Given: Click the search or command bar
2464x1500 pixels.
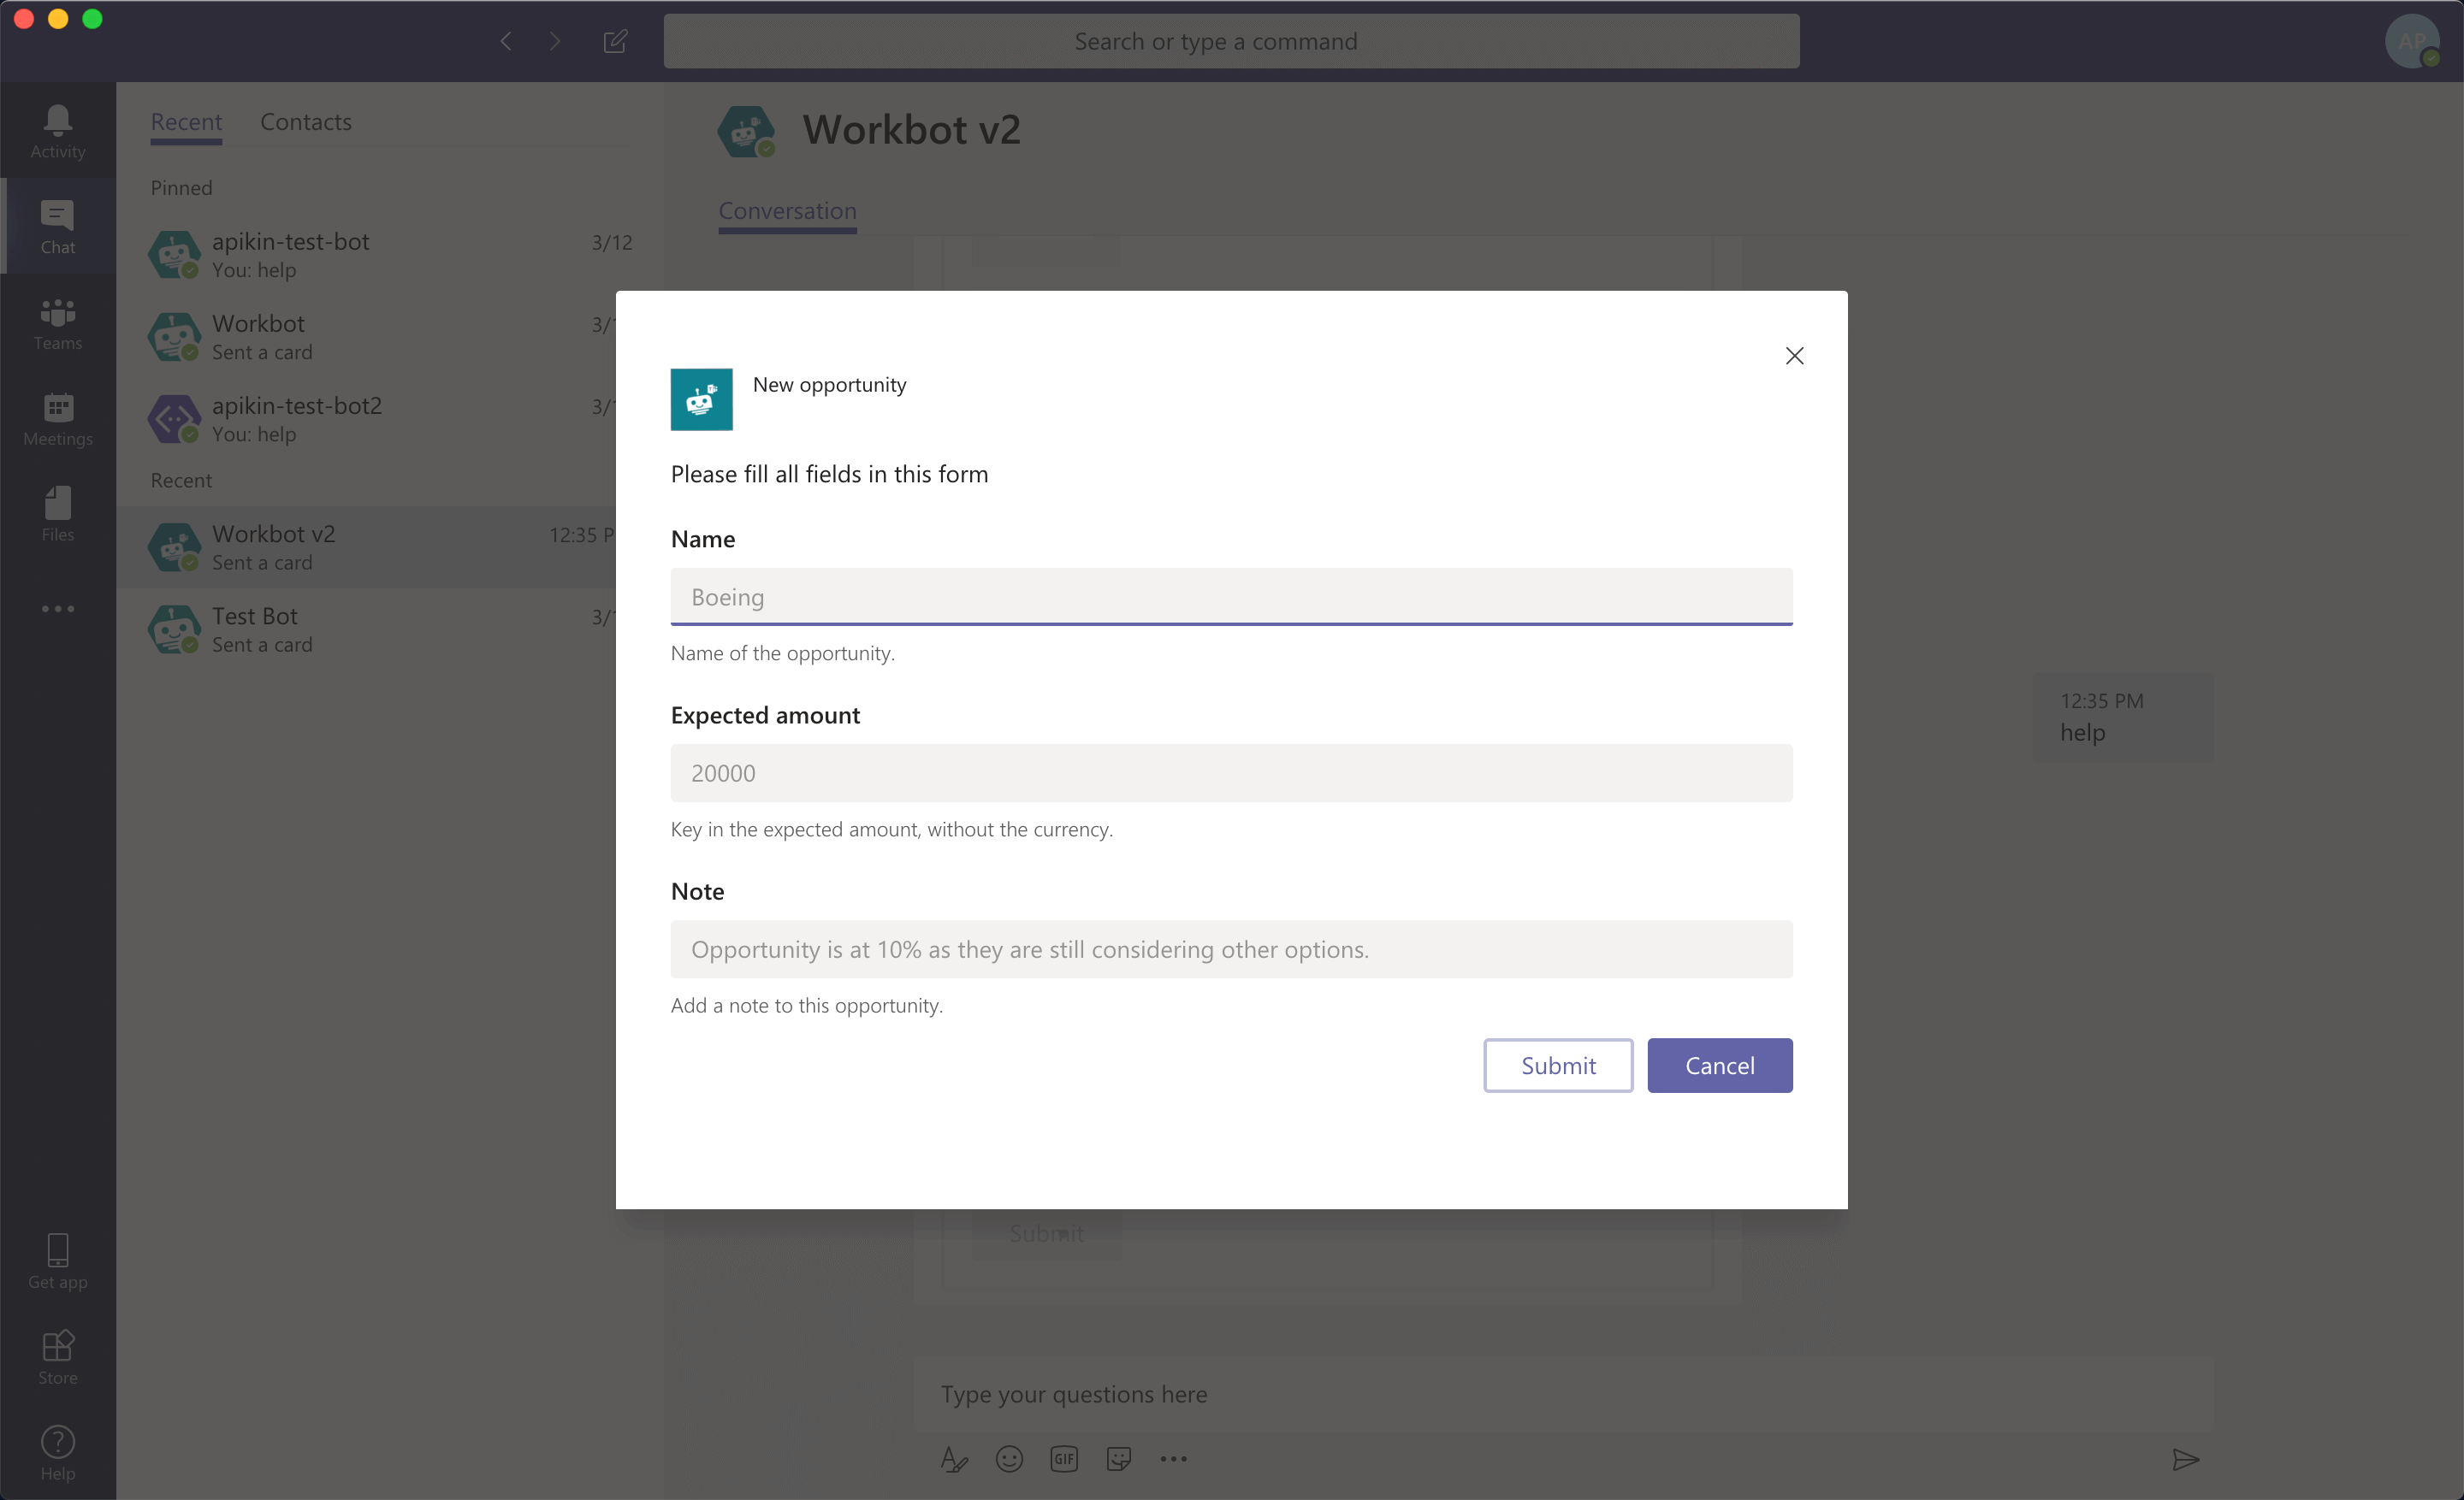Looking at the screenshot, I should click(x=1230, y=40).
